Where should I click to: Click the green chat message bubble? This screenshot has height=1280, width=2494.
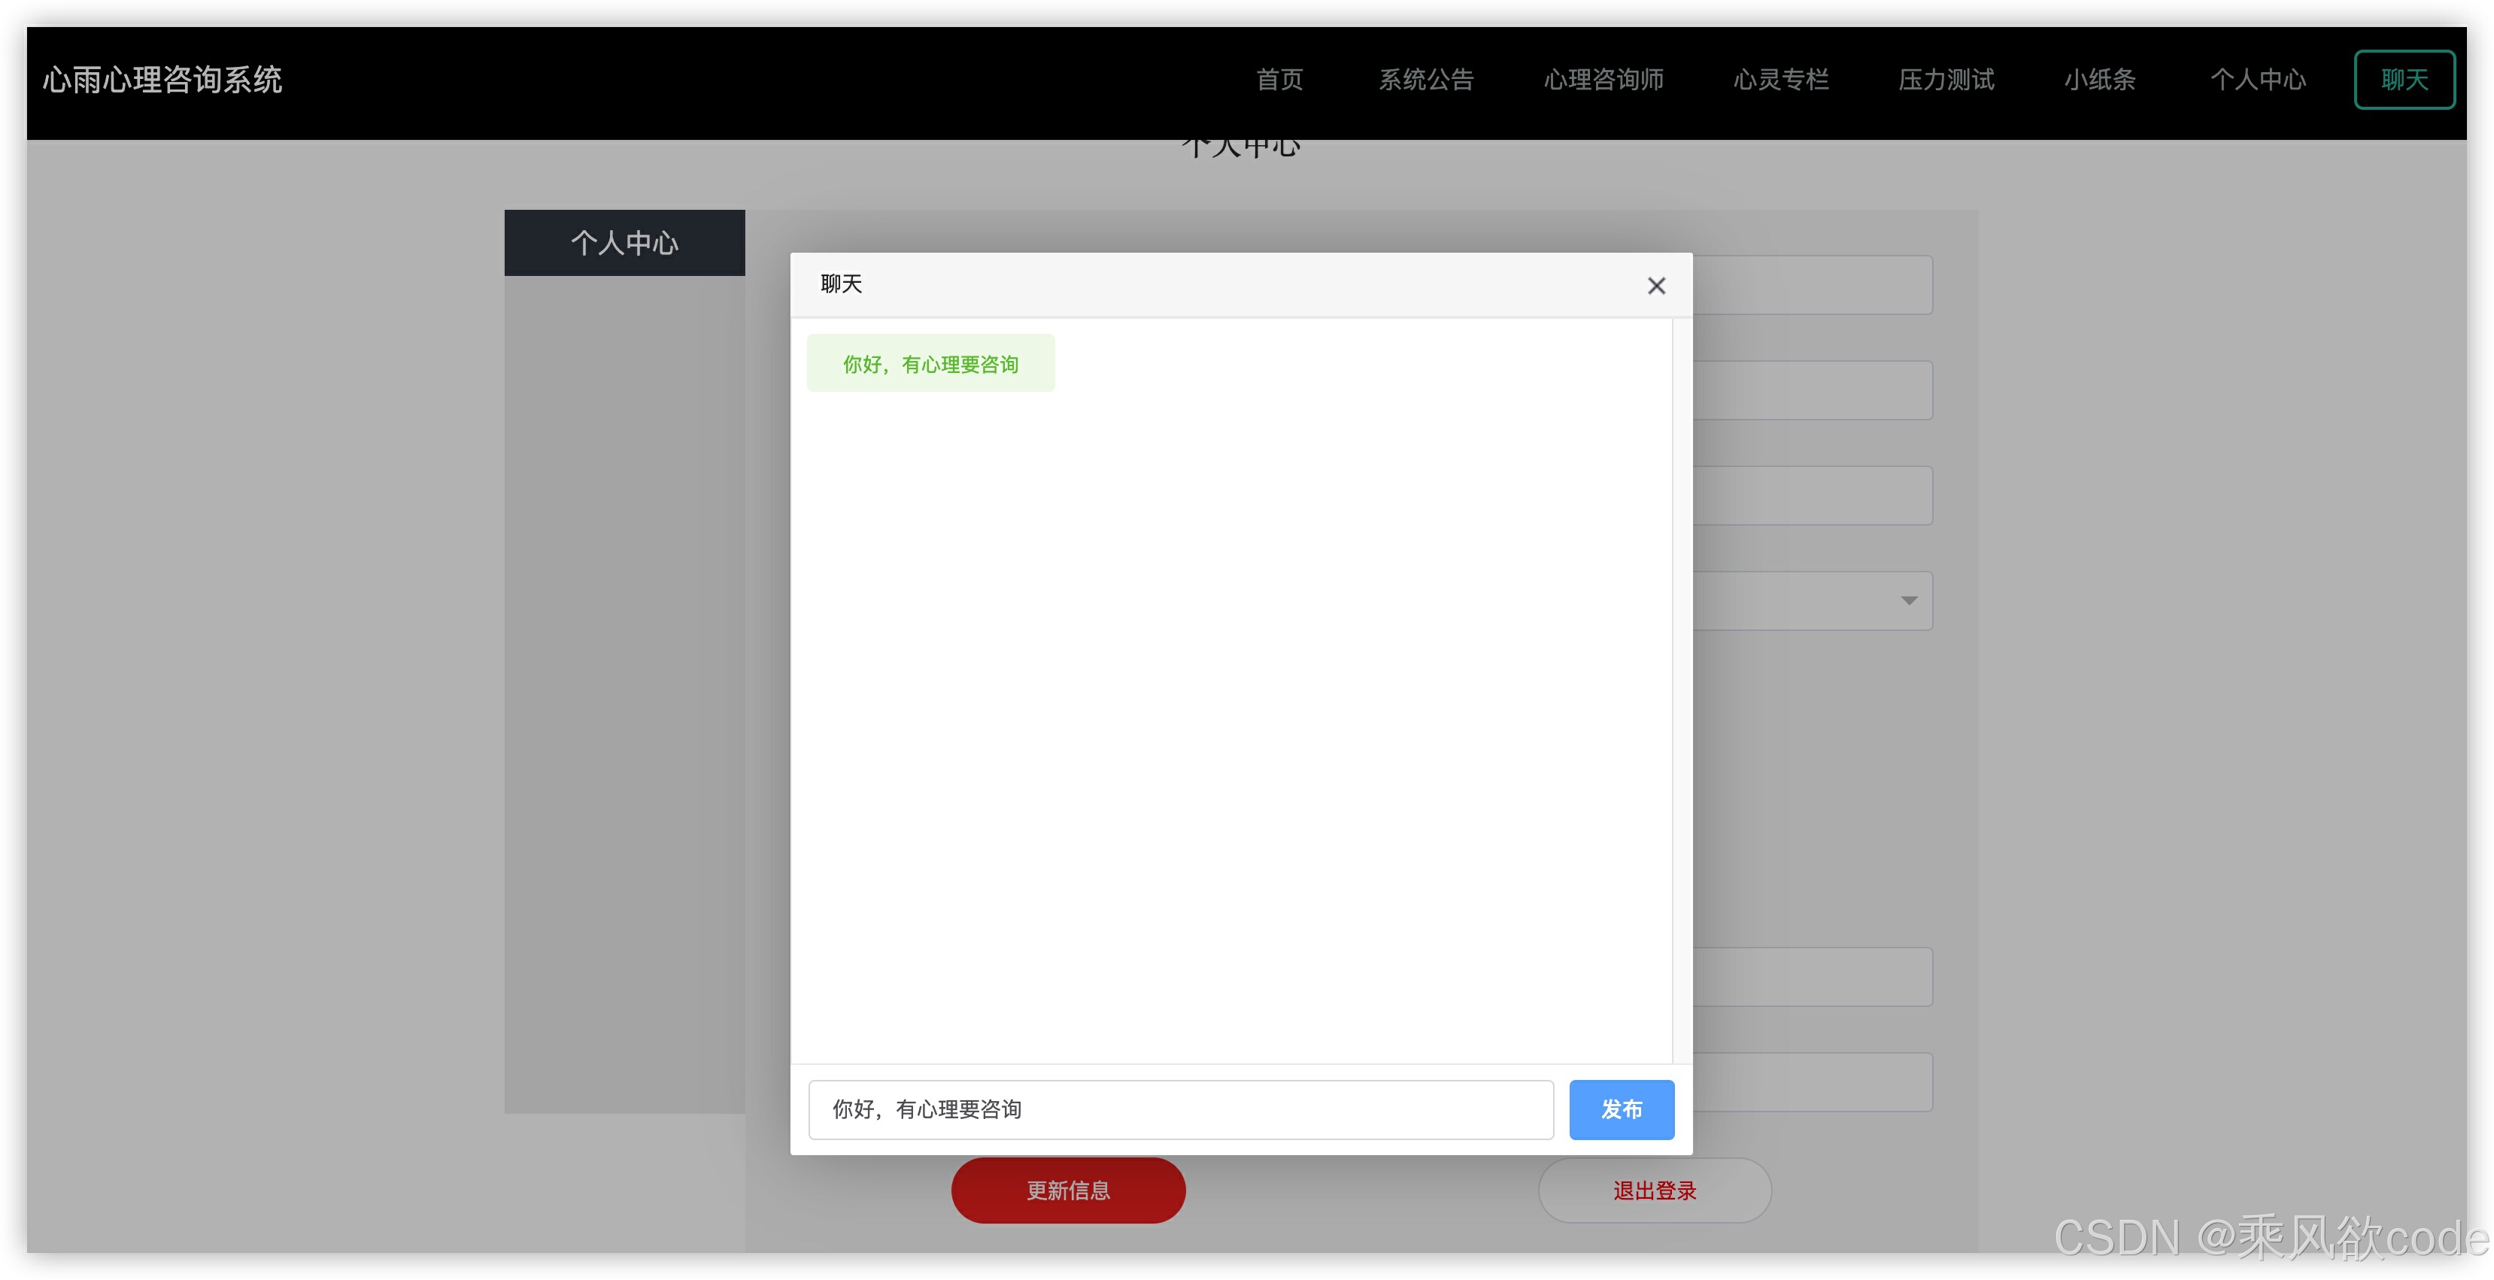[930, 364]
